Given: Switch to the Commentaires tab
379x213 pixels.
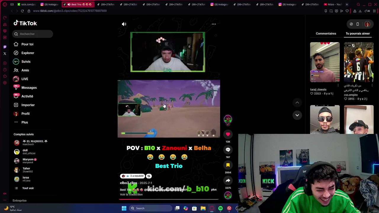Looking at the screenshot, I should coord(326,33).
